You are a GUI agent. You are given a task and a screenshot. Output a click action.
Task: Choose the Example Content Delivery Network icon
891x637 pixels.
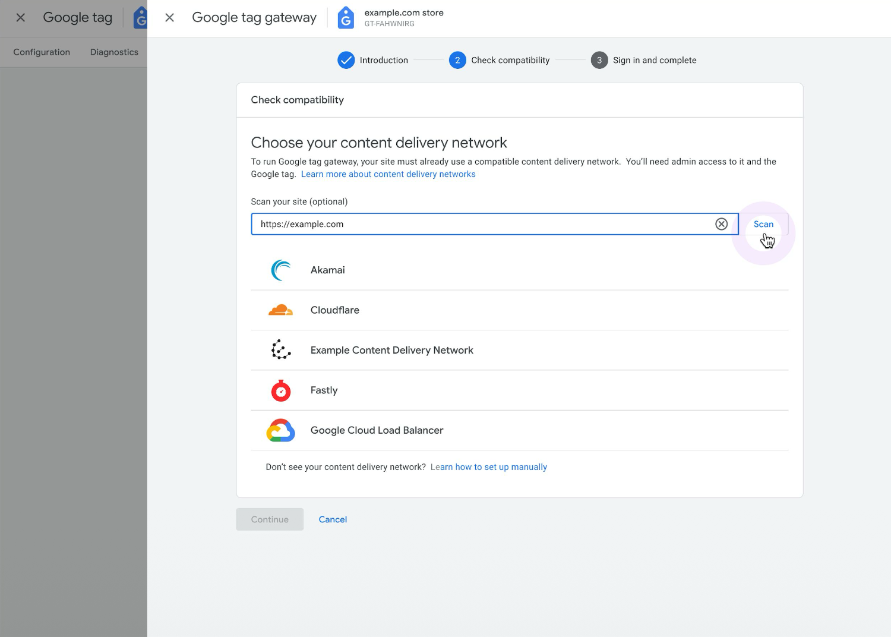click(280, 350)
